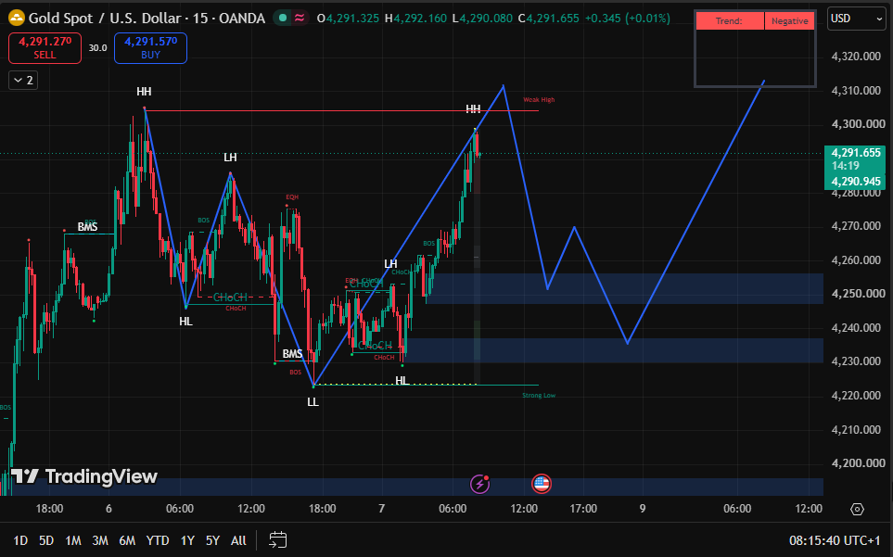Click the 17:00 time axis label
Screen dimensions: 893x557
583,509
